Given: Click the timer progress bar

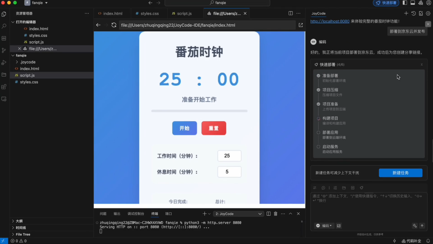Looking at the screenshot, I should point(199,111).
